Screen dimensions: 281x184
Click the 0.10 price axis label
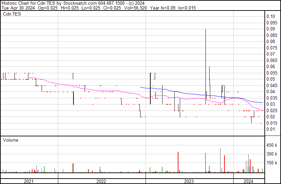point(271,17)
